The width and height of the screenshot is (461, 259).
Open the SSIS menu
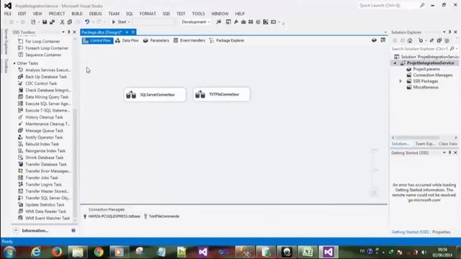(x=166, y=14)
